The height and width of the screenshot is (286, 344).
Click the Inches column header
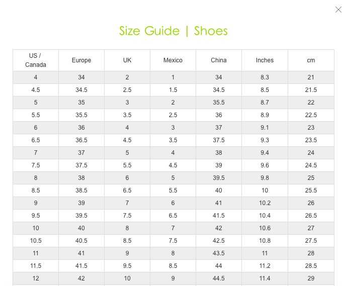pos(265,60)
